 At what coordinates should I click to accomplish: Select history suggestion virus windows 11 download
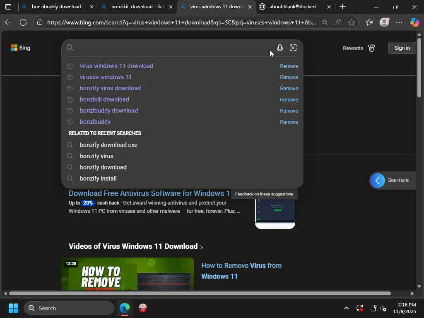coord(116,66)
